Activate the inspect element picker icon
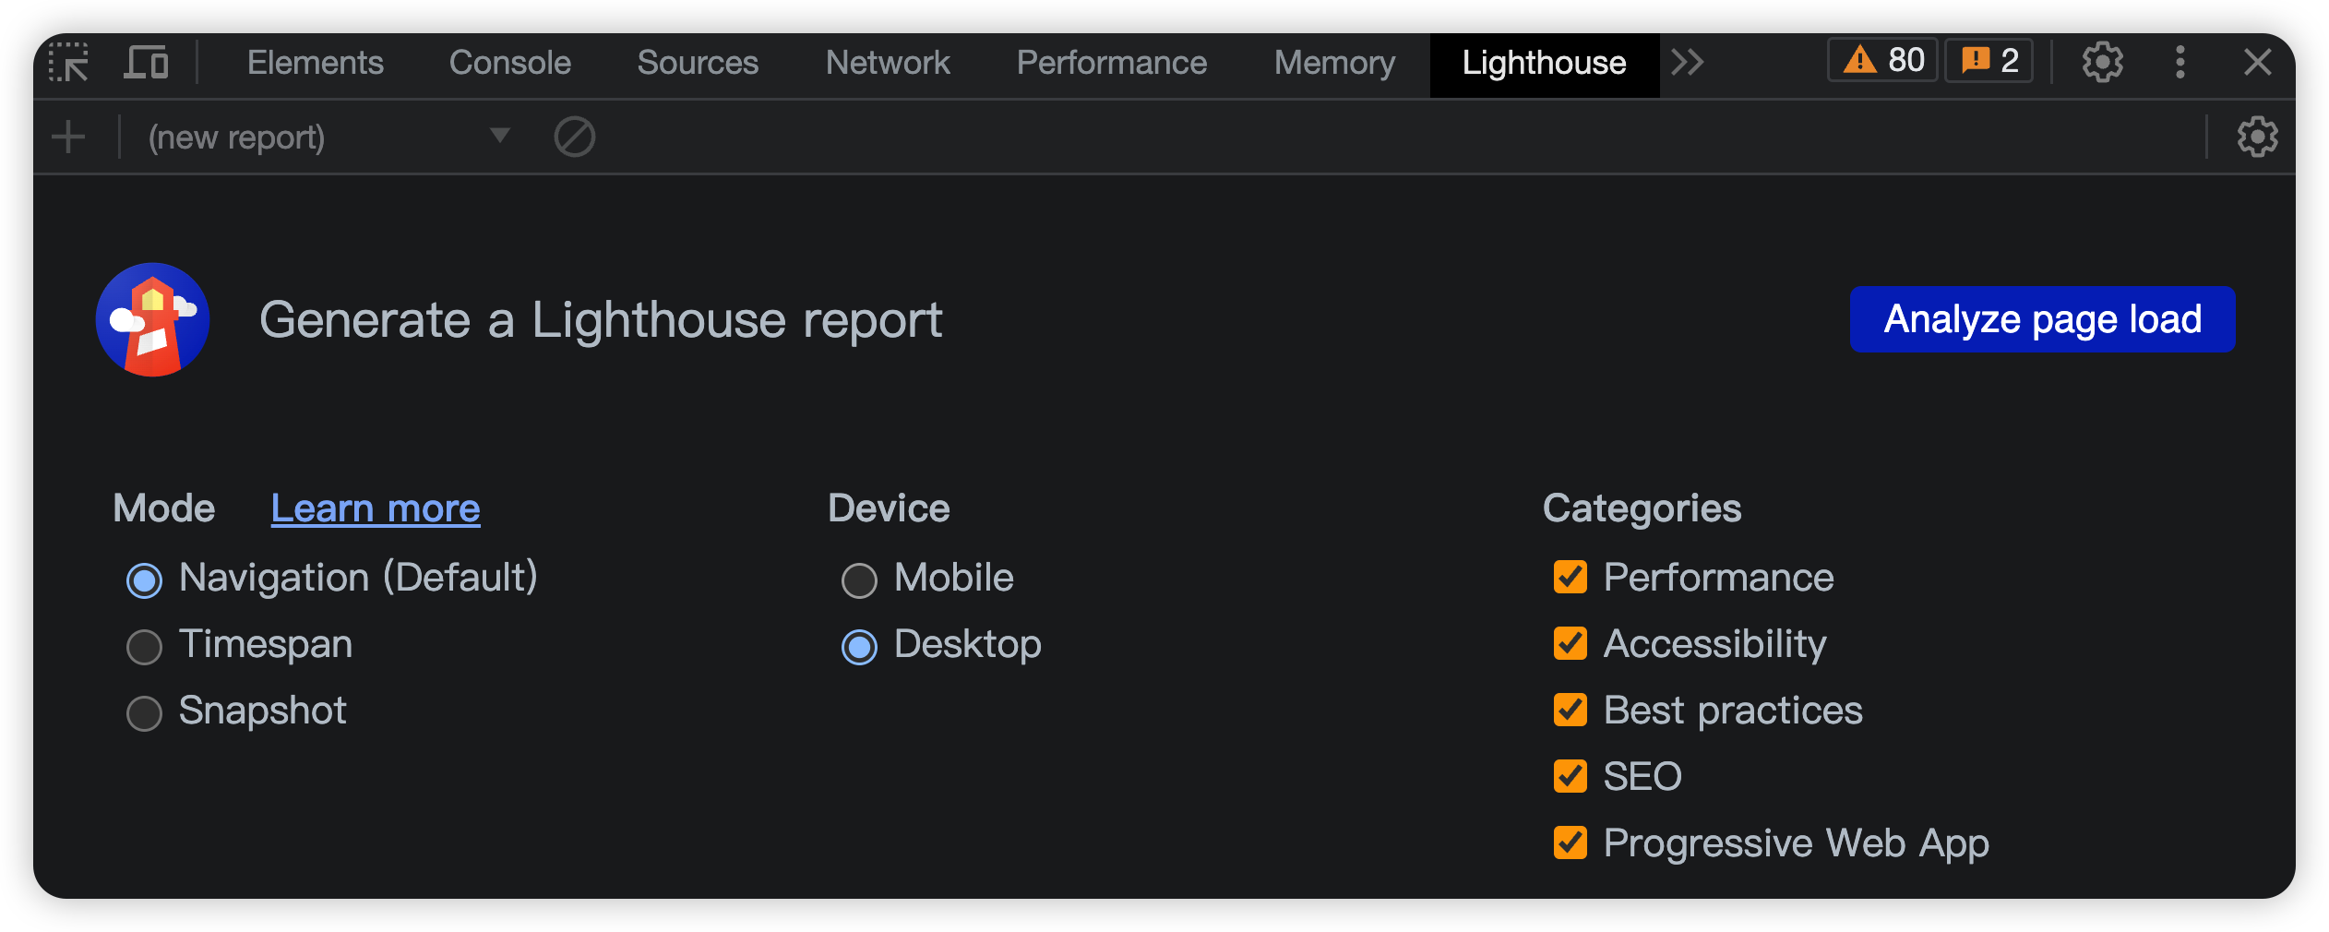 [x=69, y=63]
